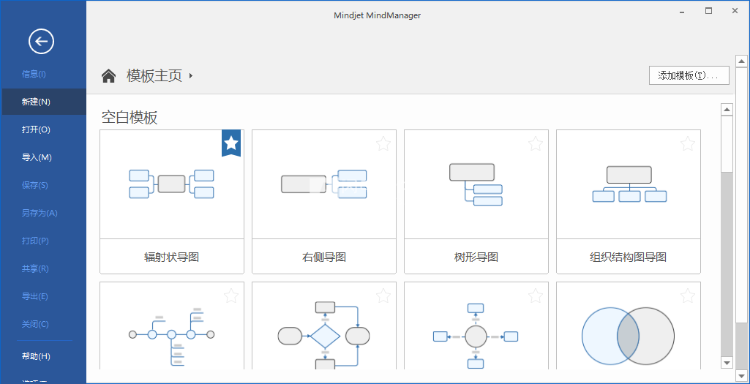Expand the arrow after 模板主页 breadcrumb
Image resolution: width=750 pixels, height=384 pixels.
click(x=191, y=76)
